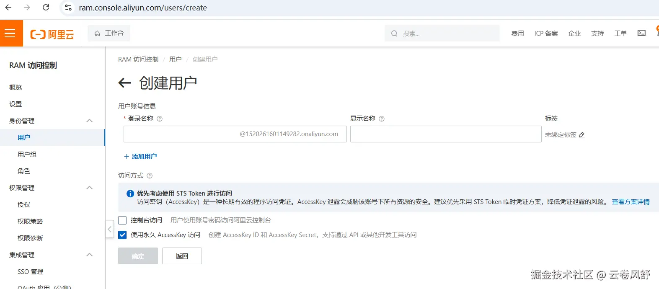
Task: Select 设置 in the sidebar
Action: [16, 104]
